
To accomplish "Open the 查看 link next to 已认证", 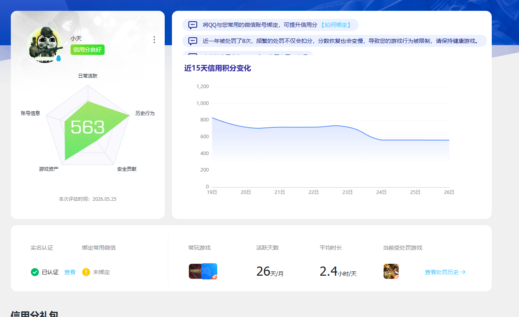I will (x=70, y=272).
